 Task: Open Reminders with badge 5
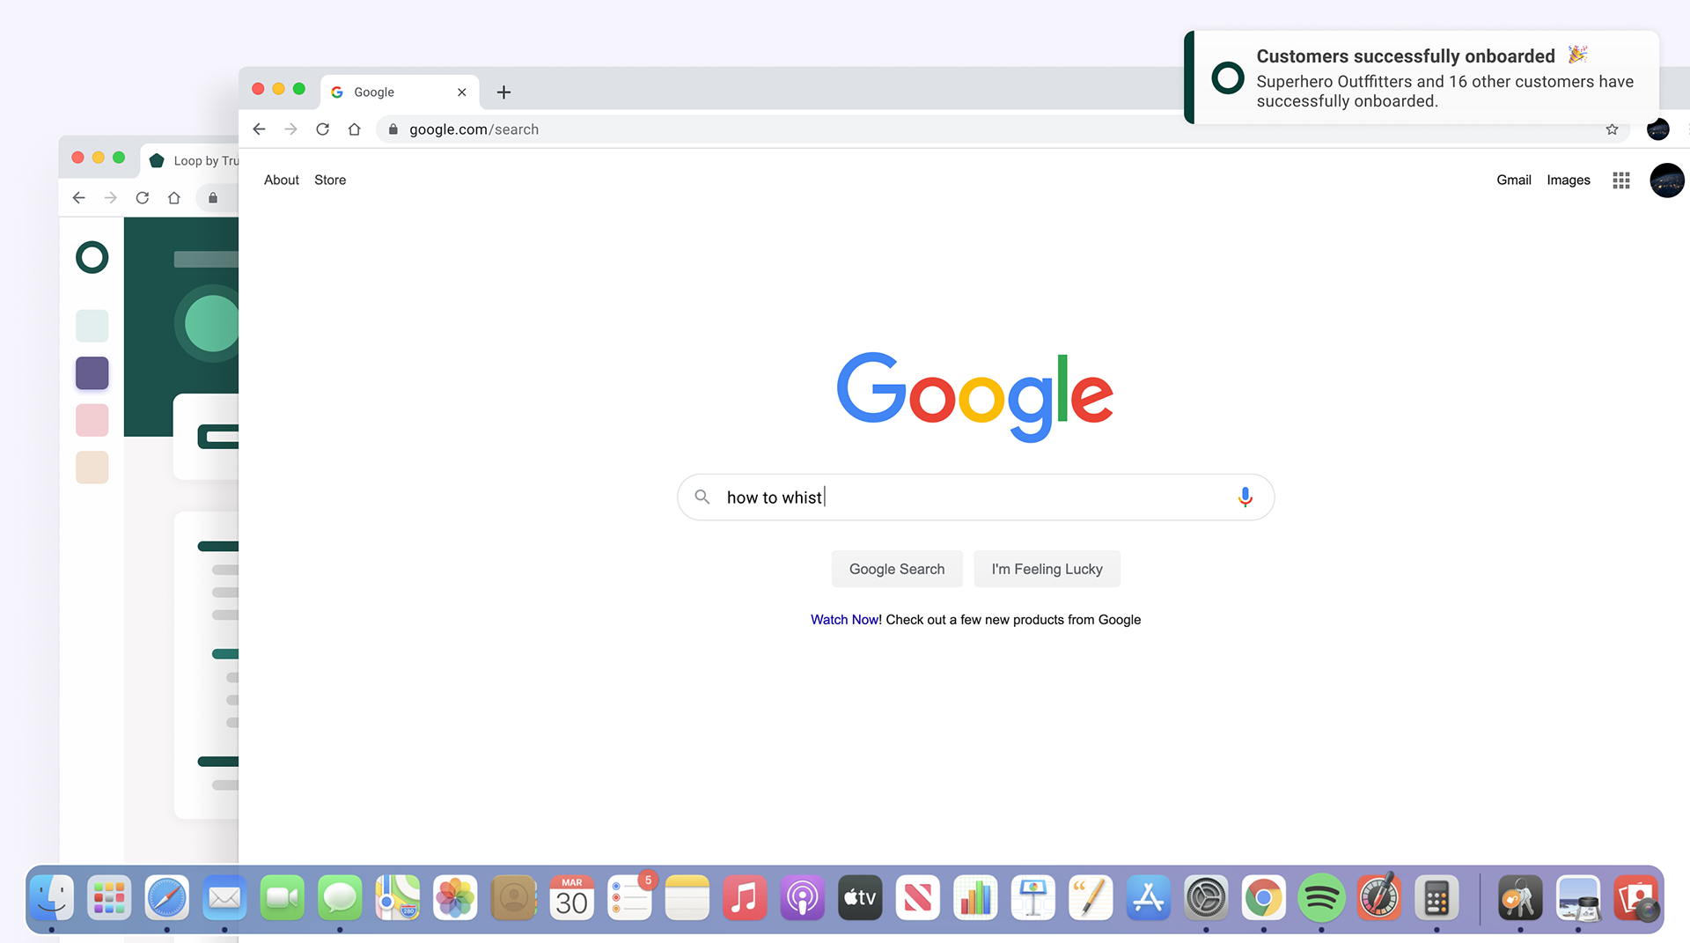coord(629,898)
